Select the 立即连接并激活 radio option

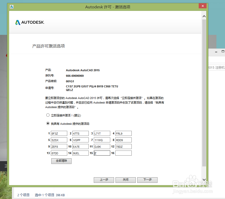[48, 115]
